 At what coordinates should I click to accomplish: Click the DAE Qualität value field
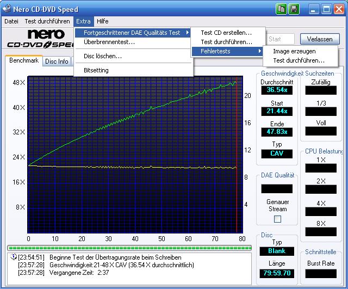(277, 189)
